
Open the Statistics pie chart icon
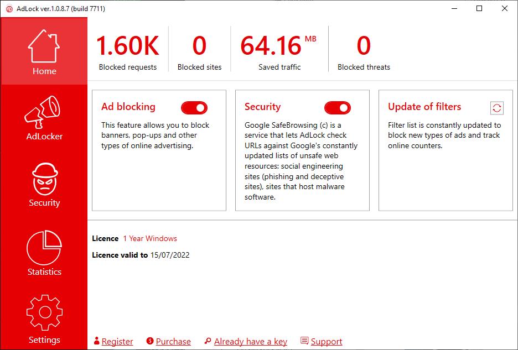pos(44,247)
